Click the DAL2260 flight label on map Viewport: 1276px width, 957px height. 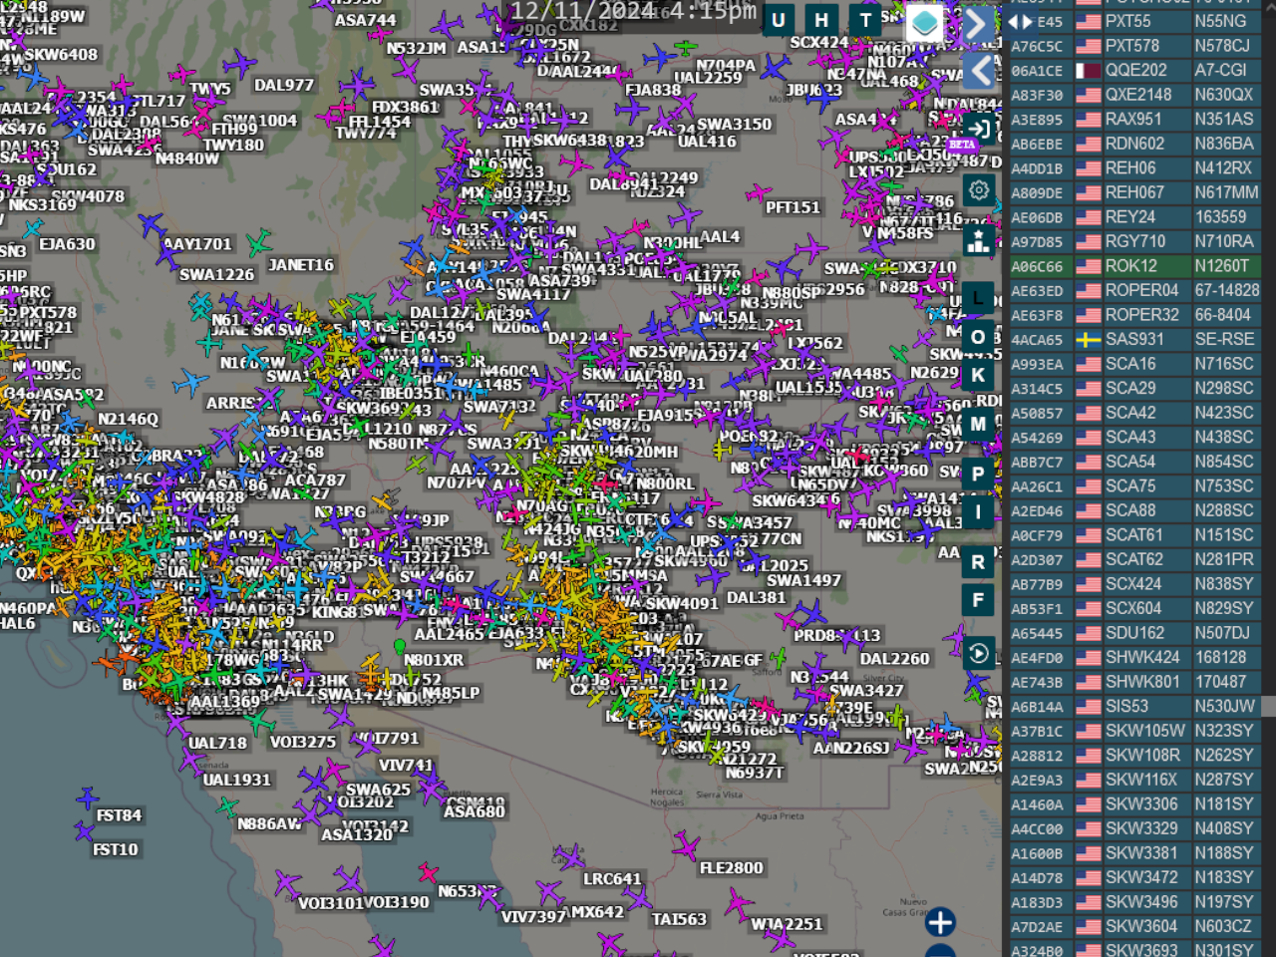[894, 658]
